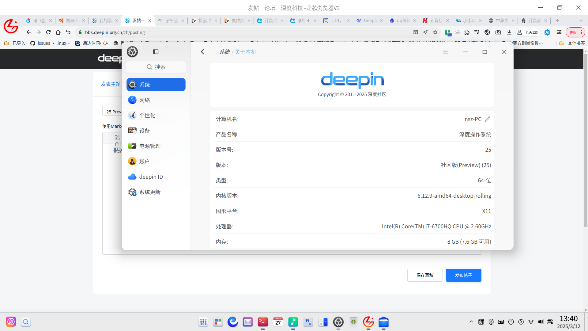Open 系统更新 in the sidebar
588x331 pixels.
click(156, 192)
